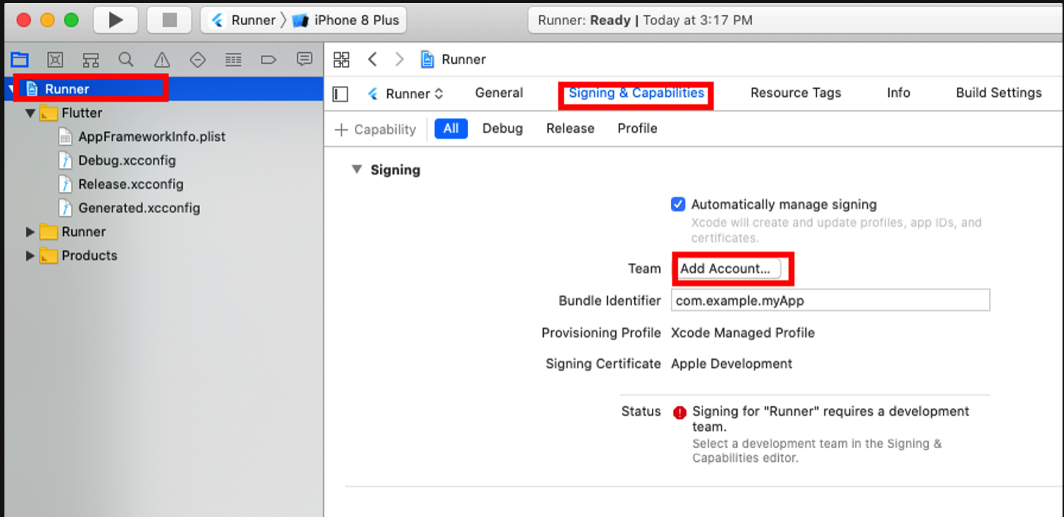Switch to Signing & Capabilities tab

pyautogui.click(x=636, y=93)
